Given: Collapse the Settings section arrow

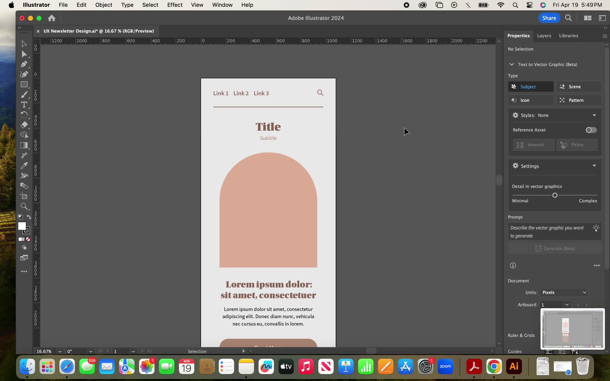Looking at the screenshot, I should (x=594, y=166).
